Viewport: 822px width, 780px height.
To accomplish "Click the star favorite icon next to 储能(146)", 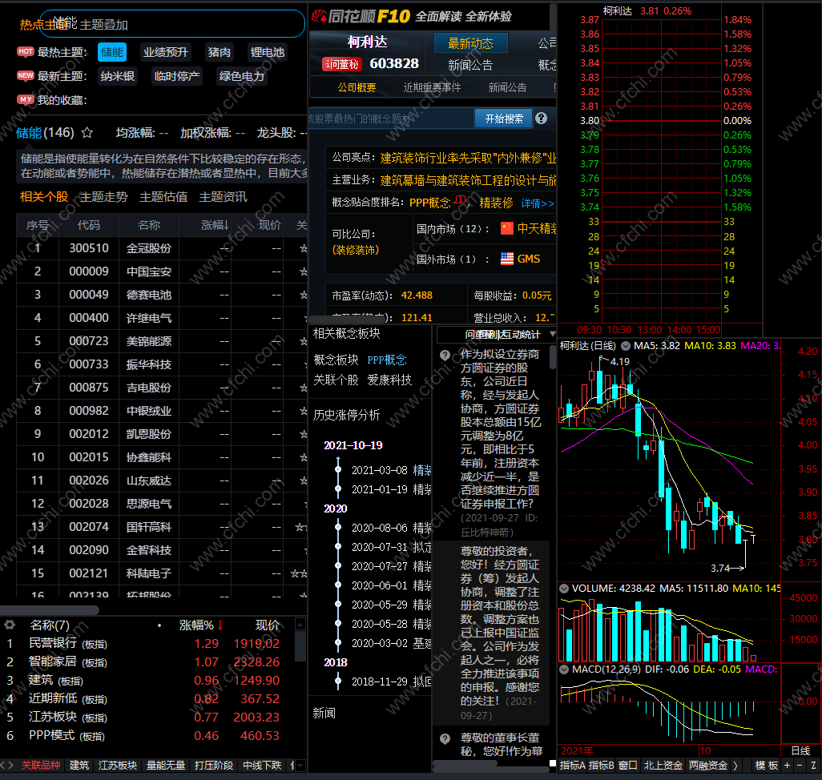I will [x=87, y=132].
